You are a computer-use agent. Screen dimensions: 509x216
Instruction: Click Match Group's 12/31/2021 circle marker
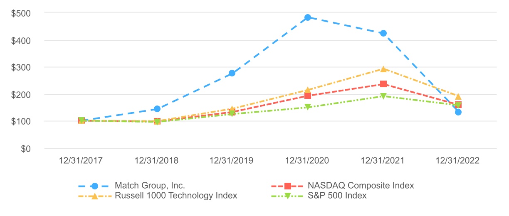point(383,33)
